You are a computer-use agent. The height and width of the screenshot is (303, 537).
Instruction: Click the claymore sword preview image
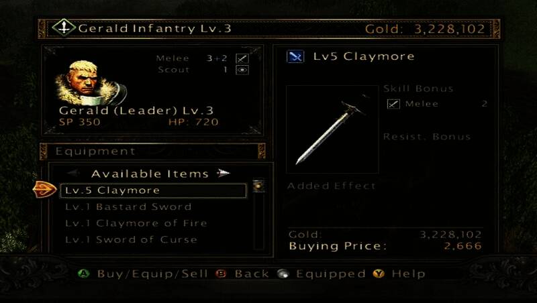[x=332, y=129]
